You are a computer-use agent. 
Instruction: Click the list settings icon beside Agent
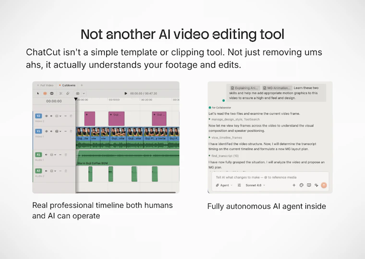pyautogui.click(x=239, y=185)
